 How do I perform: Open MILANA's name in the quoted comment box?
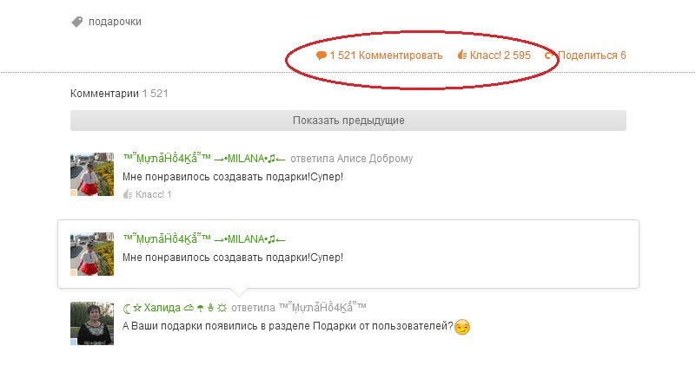click(204, 238)
